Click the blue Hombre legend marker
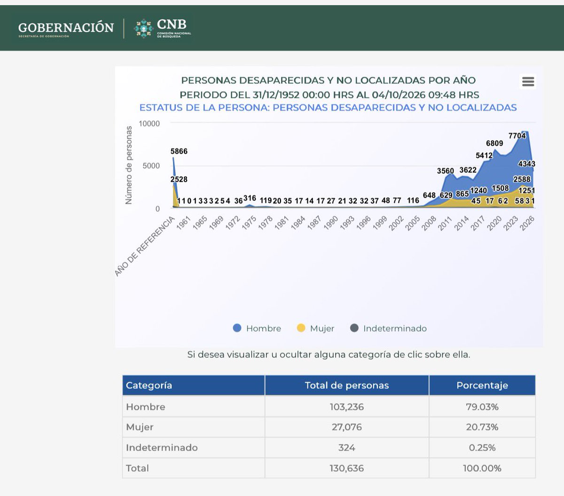564x496 pixels. 237,328
